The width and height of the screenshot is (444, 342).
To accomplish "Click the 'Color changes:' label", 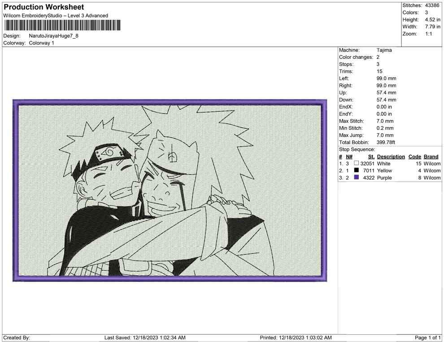I will coord(356,57).
